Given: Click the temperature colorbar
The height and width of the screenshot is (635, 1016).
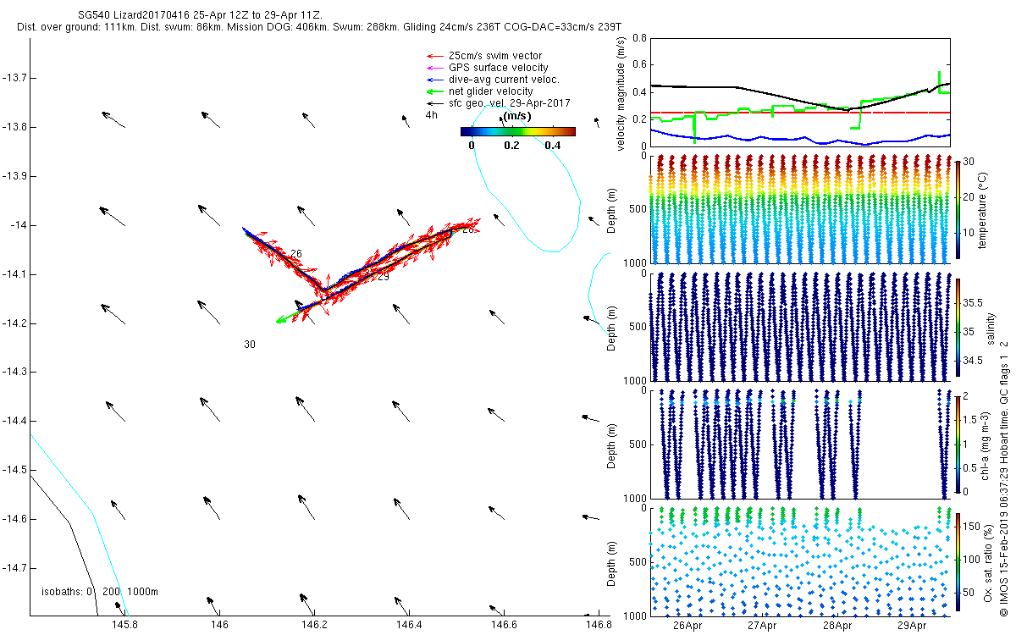Looking at the screenshot, I should [x=958, y=209].
